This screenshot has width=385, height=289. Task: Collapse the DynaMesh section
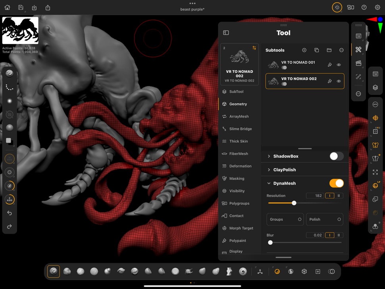coord(269,183)
